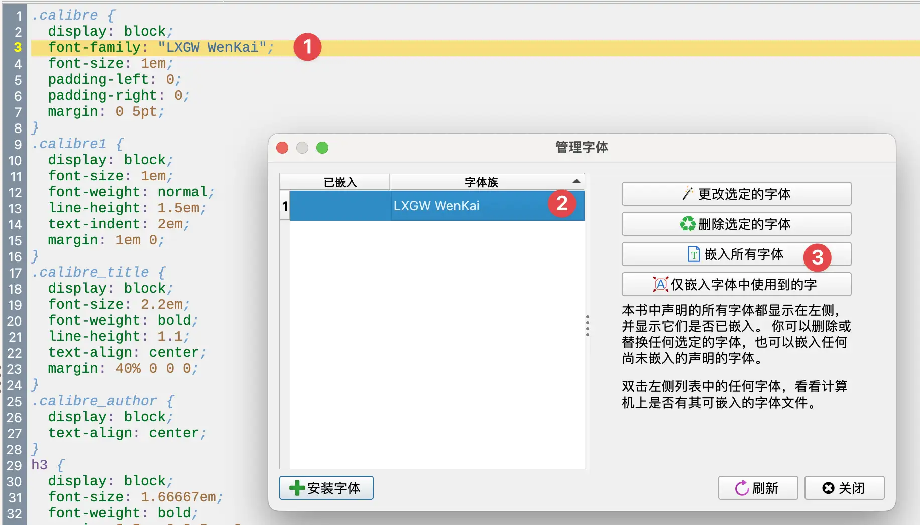
Task: Click the black X icon beside 关闭
Action: 828,488
